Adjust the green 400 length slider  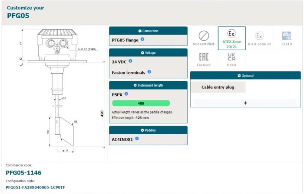(x=141, y=103)
